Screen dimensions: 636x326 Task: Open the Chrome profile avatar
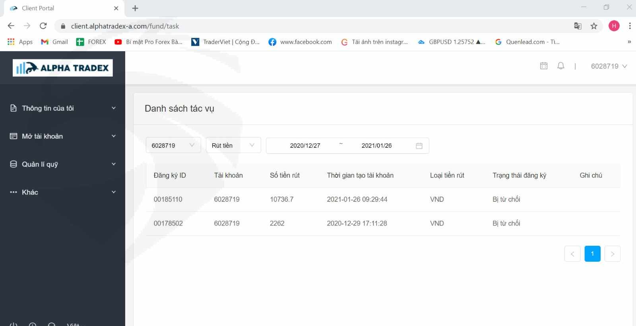click(614, 26)
